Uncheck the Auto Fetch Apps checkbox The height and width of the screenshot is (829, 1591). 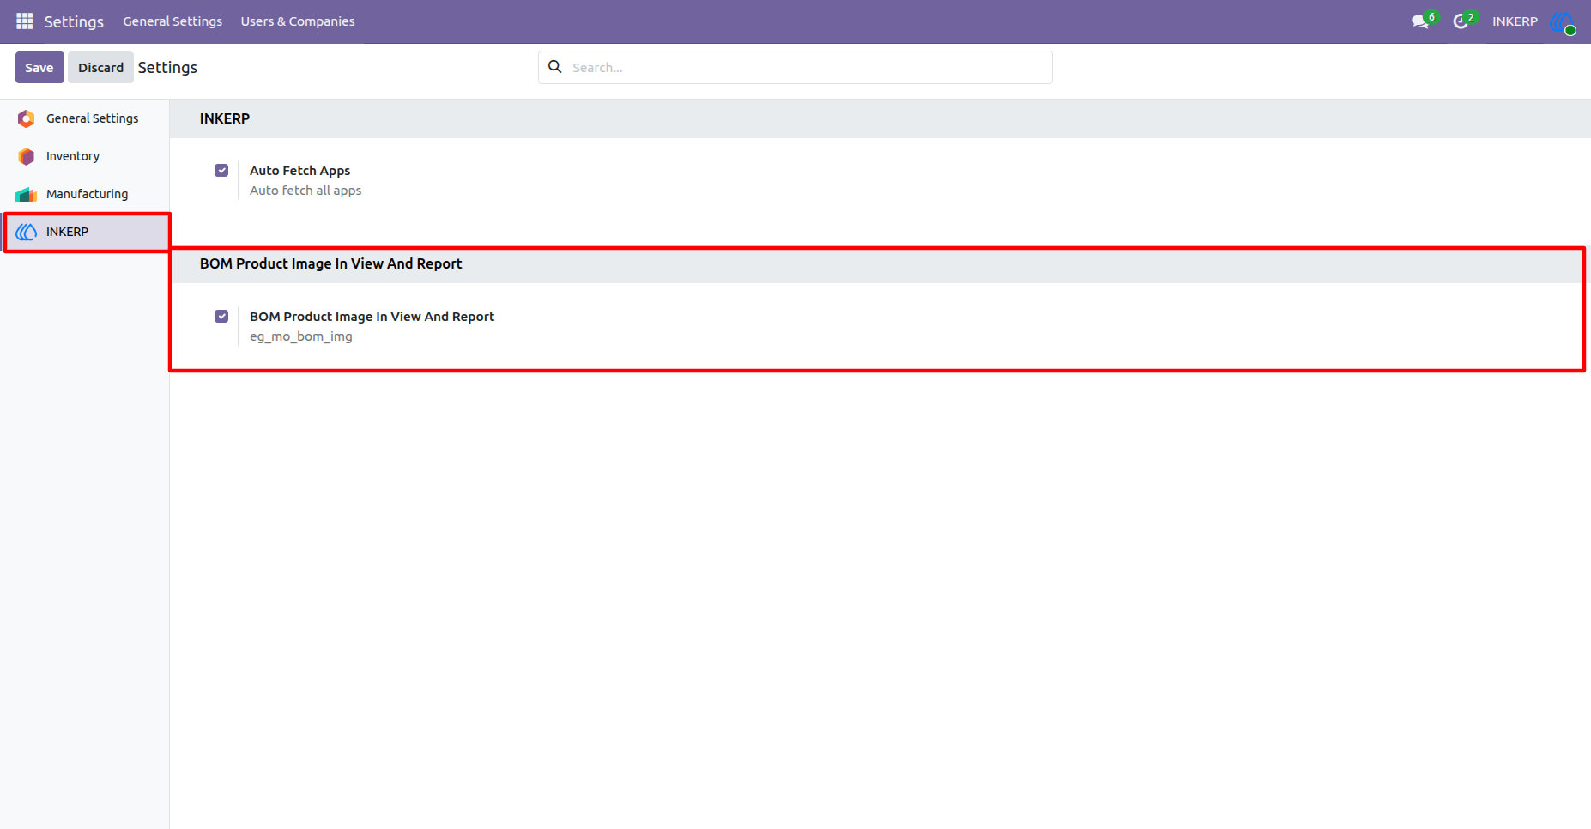(x=221, y=170)
